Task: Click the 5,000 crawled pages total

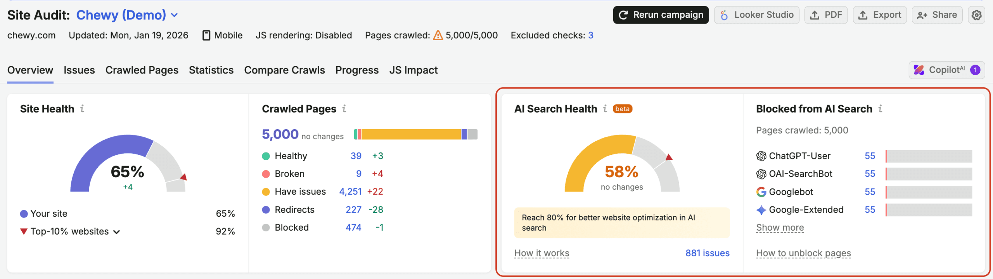Action: click(280, 134)
